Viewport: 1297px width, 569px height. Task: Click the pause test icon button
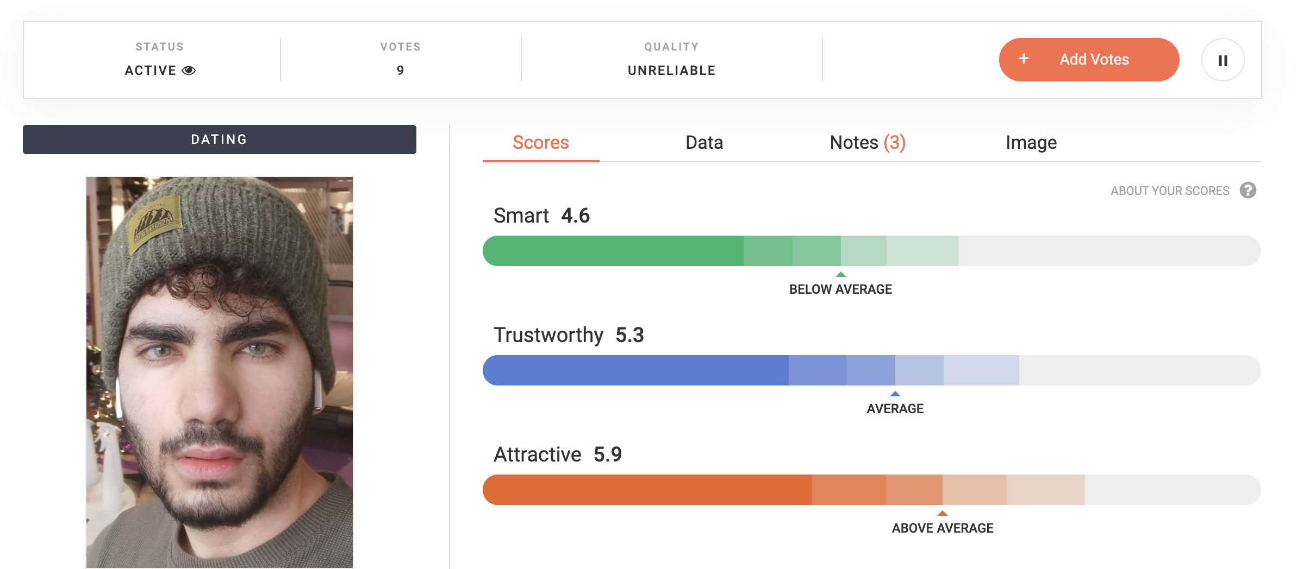(1223, 60)
